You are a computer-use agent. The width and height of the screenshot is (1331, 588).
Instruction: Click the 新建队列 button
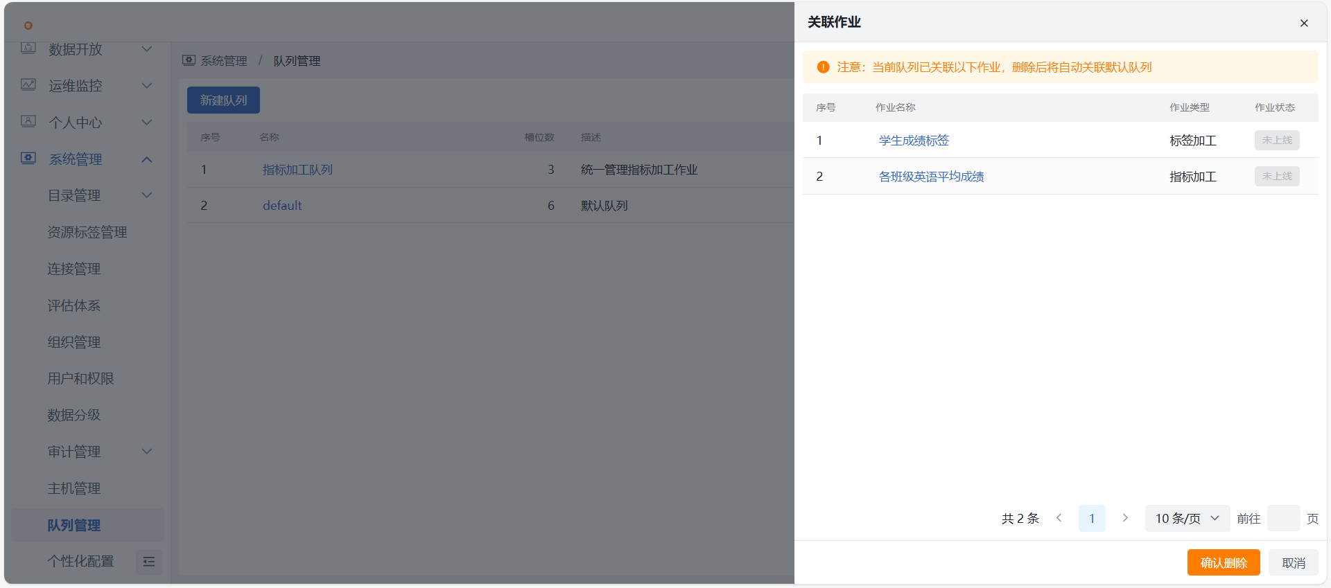(223, 100)
